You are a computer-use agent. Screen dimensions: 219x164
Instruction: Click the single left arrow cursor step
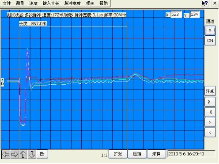[210, 133]
